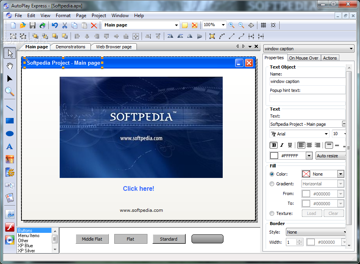360x264 pixels.
Task: Add a new page with yellow page icon
Action: [185, 25]
